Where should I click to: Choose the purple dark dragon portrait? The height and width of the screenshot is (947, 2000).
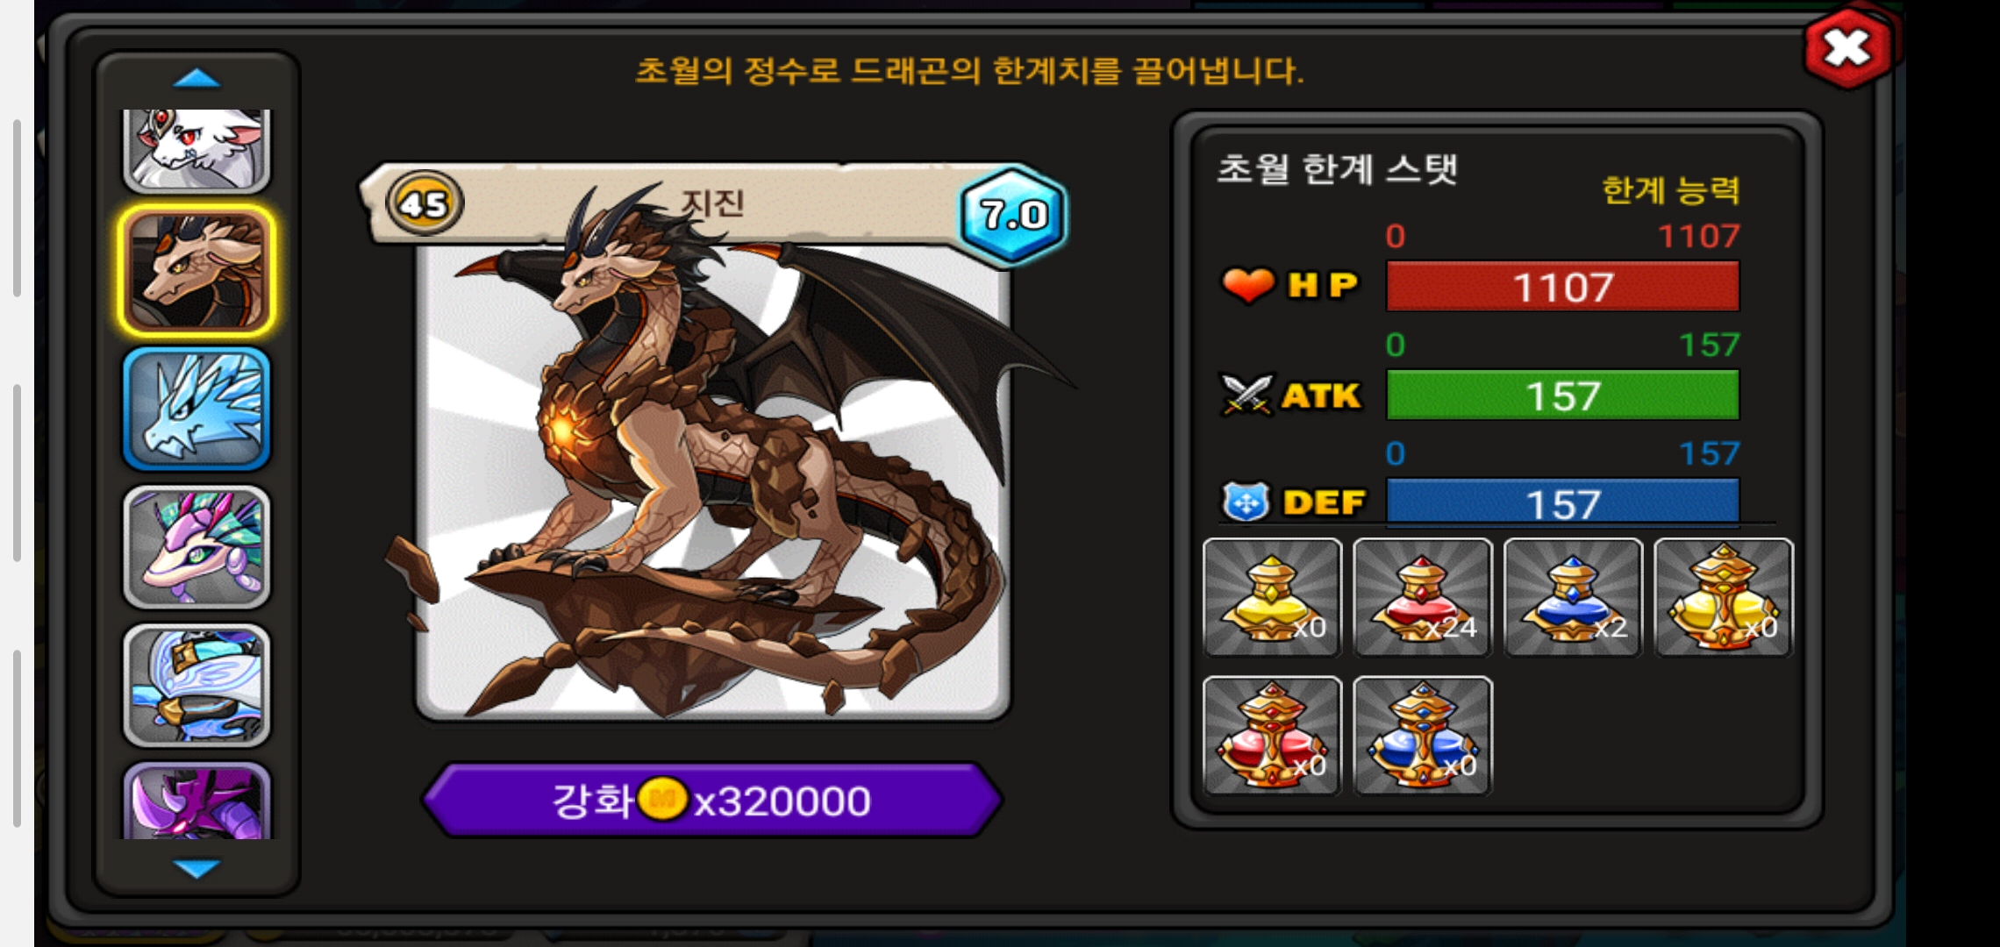(196, 801)
